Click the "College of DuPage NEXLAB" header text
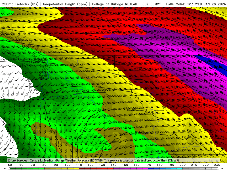 pos(115,4)
